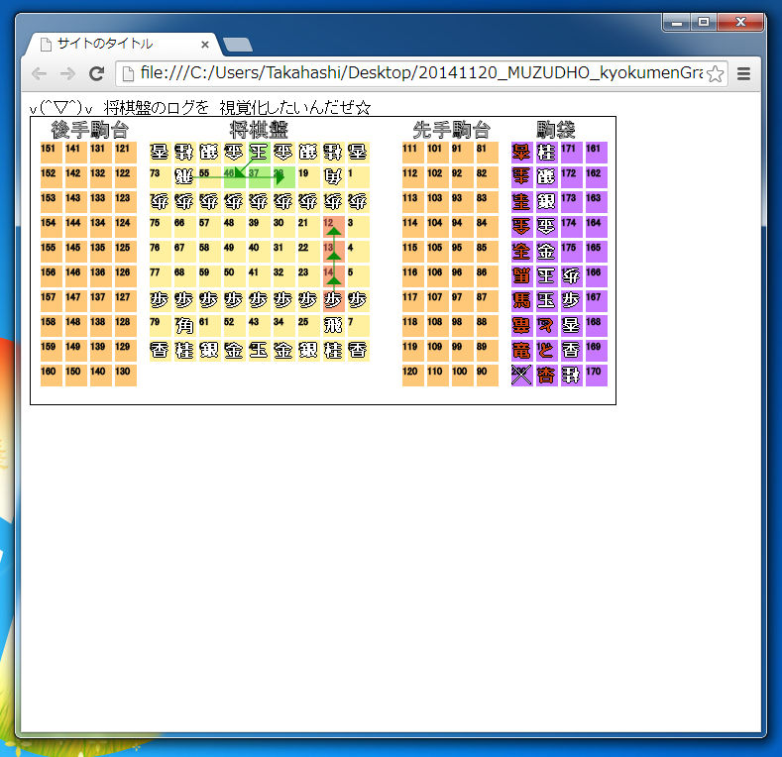Close the サイトのタイトル tab
Screen dimensions: 782x757
pyautogui.click(x=205, y=45)
